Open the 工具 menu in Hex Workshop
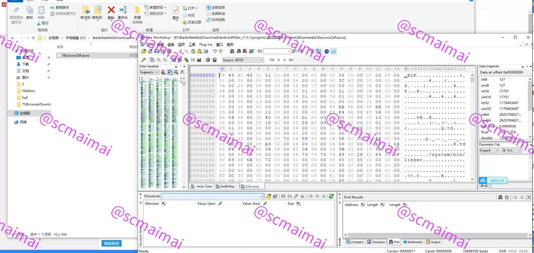 pos(192,44)
